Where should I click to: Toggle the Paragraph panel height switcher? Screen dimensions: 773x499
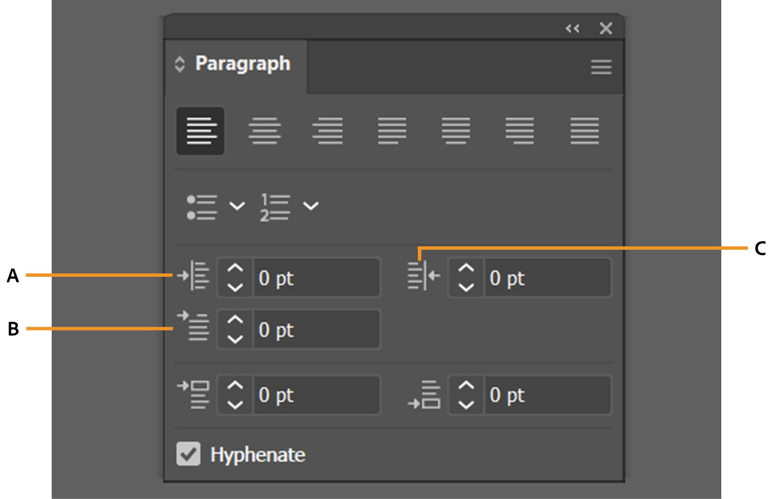(x=180, y=63)
